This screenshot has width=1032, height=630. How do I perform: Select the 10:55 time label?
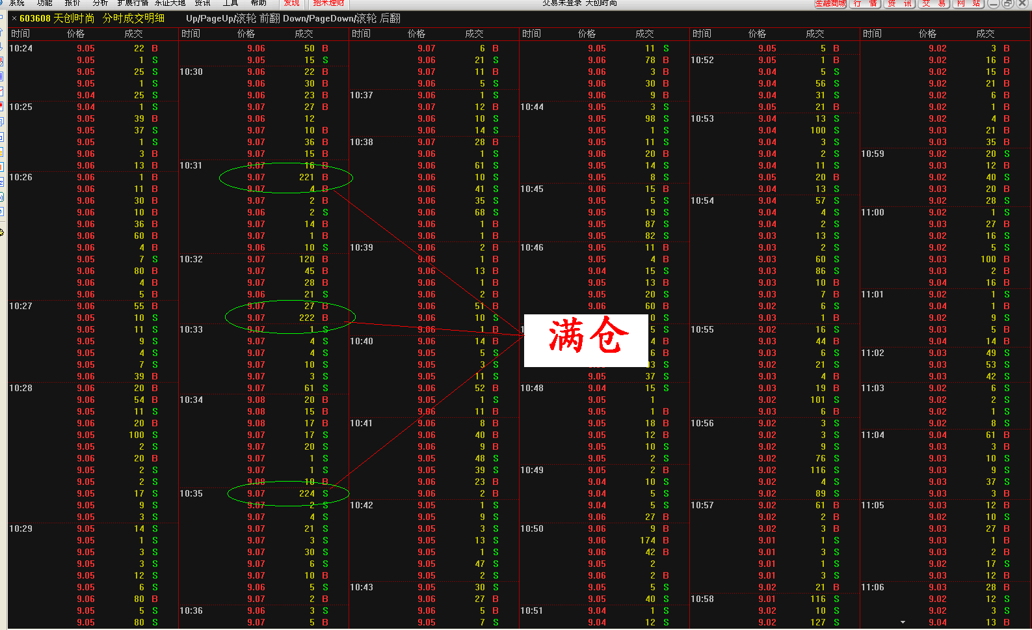coord(702,329)
